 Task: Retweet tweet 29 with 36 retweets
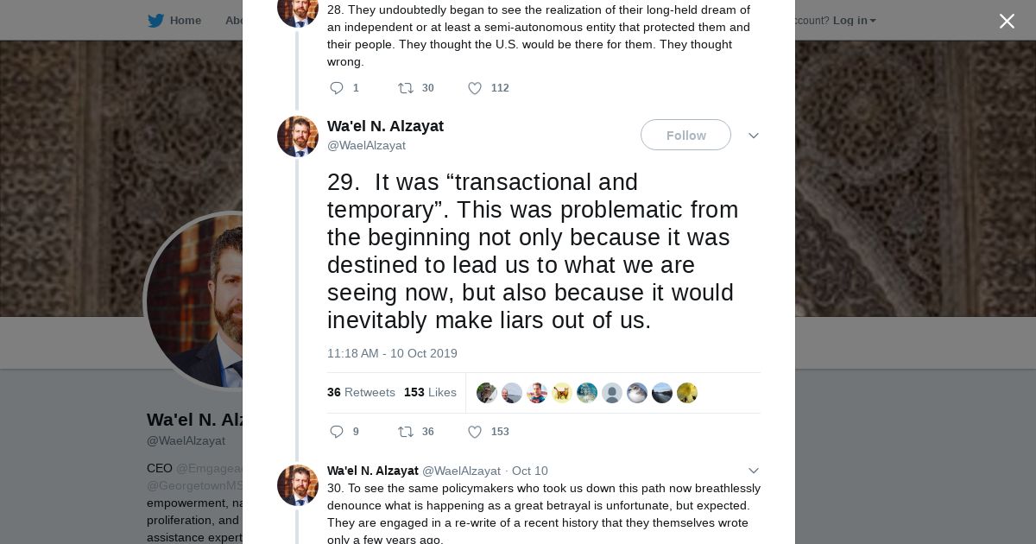406,432
